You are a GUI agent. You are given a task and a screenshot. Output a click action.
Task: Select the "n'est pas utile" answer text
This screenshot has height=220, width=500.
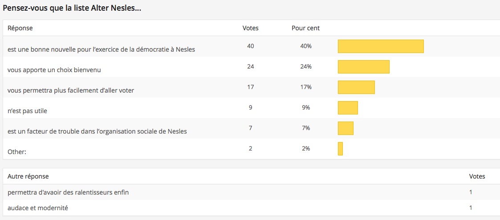click(27, 111)
